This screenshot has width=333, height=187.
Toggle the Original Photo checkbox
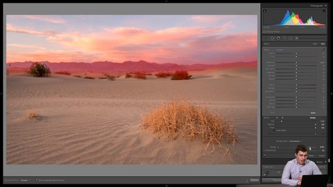point(264,32)
